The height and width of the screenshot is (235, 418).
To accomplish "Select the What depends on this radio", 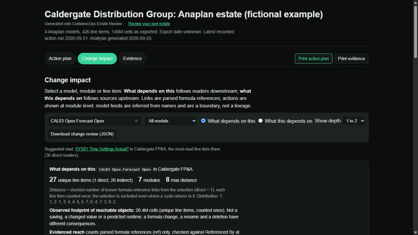I will (203, 121).
